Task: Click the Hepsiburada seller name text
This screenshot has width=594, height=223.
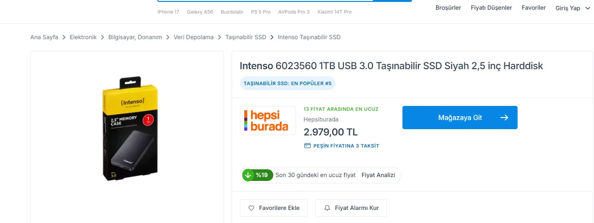Action: 321,119
